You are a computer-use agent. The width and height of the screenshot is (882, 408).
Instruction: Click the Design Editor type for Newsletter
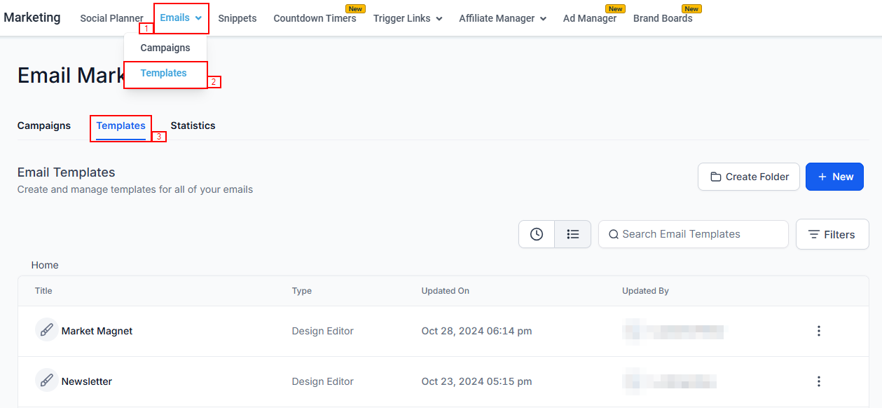pyautogui.click(x=323, y=381)
